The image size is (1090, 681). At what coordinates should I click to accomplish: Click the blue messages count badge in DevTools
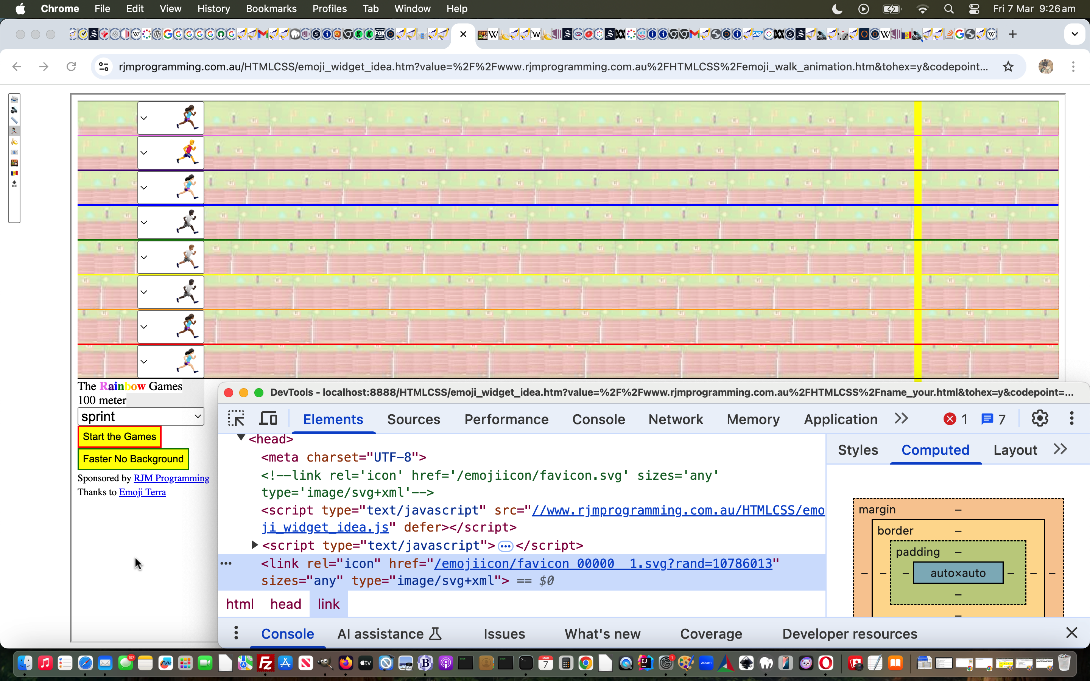[x=993, y=419]
